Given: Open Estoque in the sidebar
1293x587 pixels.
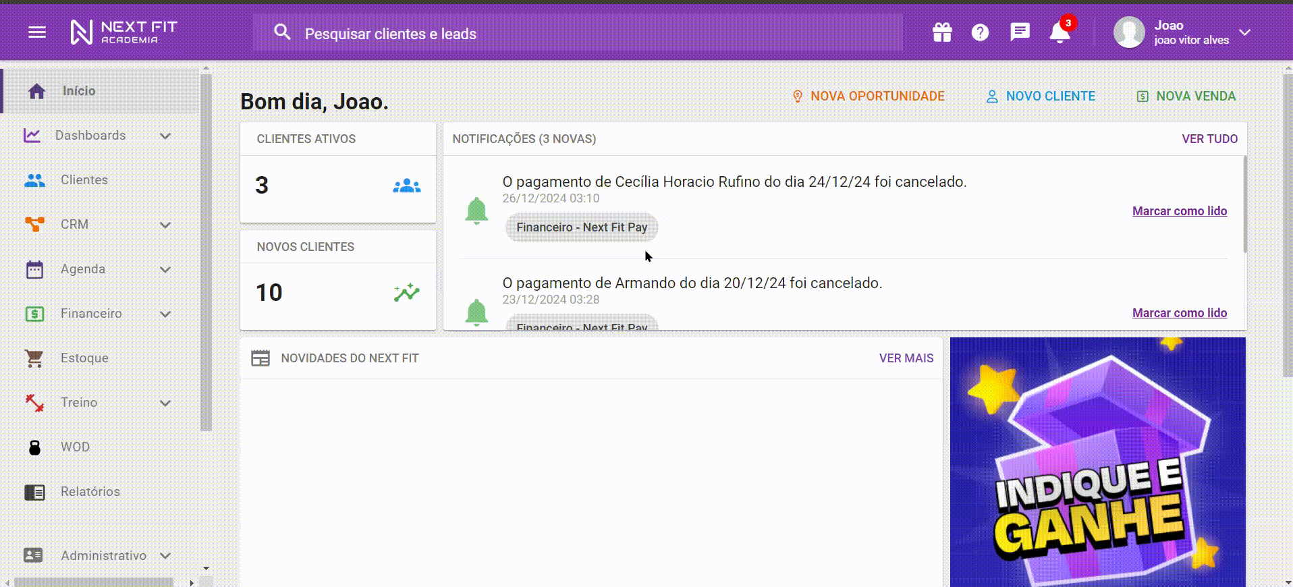Looking at the screenshot, I should pyautogui.click(x=101, y=358).
